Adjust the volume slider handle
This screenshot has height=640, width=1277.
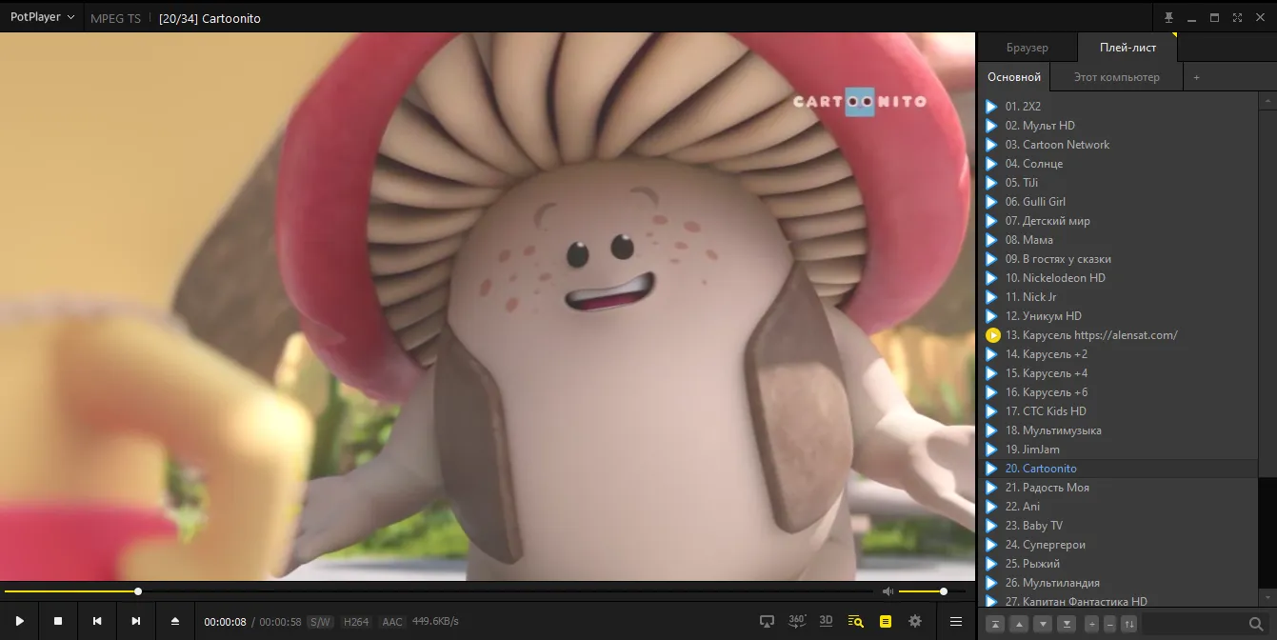point(944,591)
